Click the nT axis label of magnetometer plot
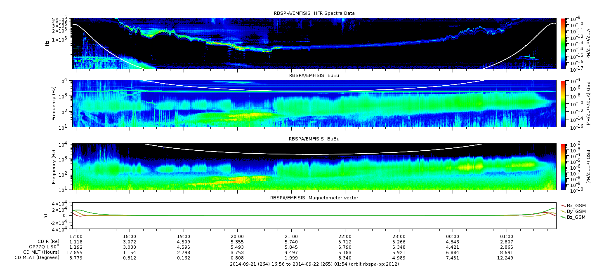The width and height of the screenshot is (597, 271). [47, 215]
